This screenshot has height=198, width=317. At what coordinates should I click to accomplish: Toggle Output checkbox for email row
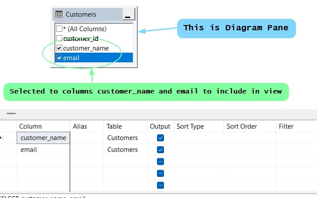(x=160, y=150)
